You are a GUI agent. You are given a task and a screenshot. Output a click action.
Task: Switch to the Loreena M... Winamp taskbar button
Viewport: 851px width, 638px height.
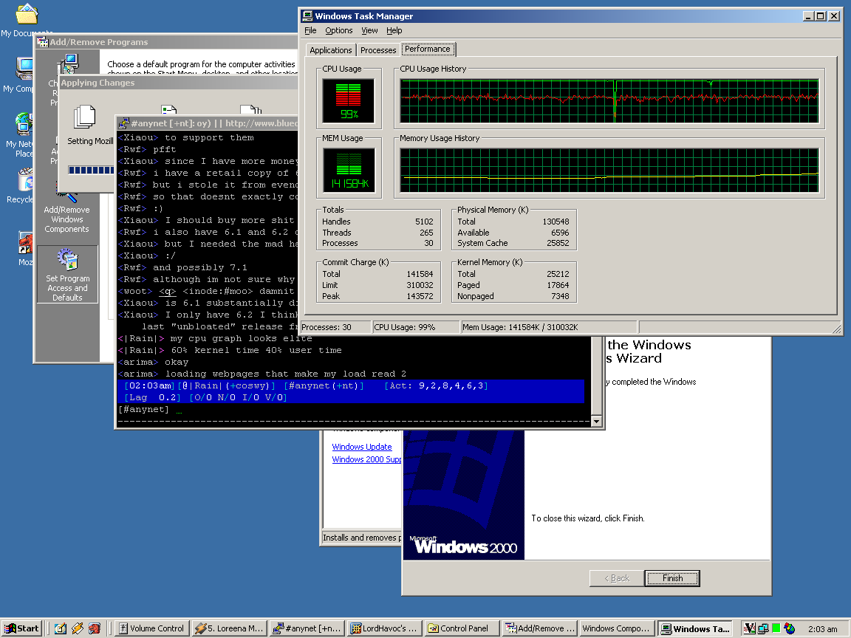[x=229, y=628]
